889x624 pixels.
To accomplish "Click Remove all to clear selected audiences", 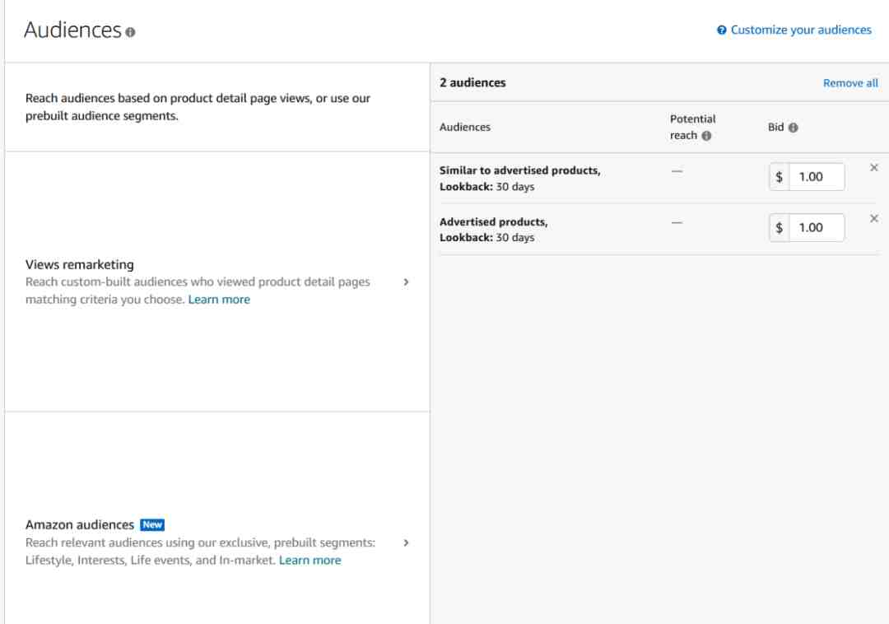I will pyautogui.click(x=850, y=83).
